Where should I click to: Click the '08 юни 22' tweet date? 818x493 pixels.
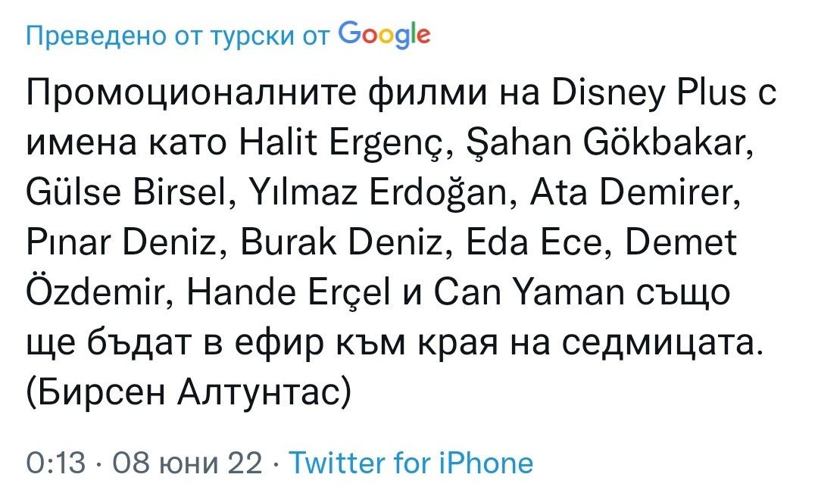(x=187, y=463)
